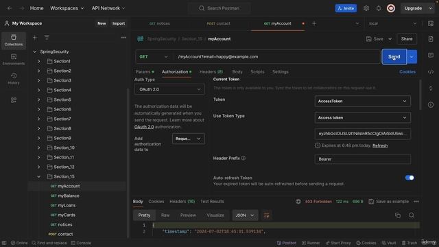Click the network globe icon in response bar
The width and height of the screenshot is (439, 247).
(x=298, y=201)
